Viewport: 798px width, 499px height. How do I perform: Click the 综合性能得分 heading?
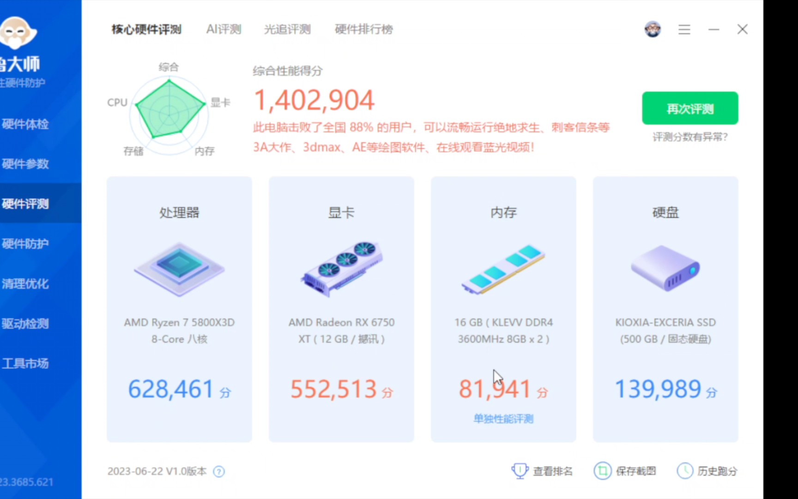[288, 71]
